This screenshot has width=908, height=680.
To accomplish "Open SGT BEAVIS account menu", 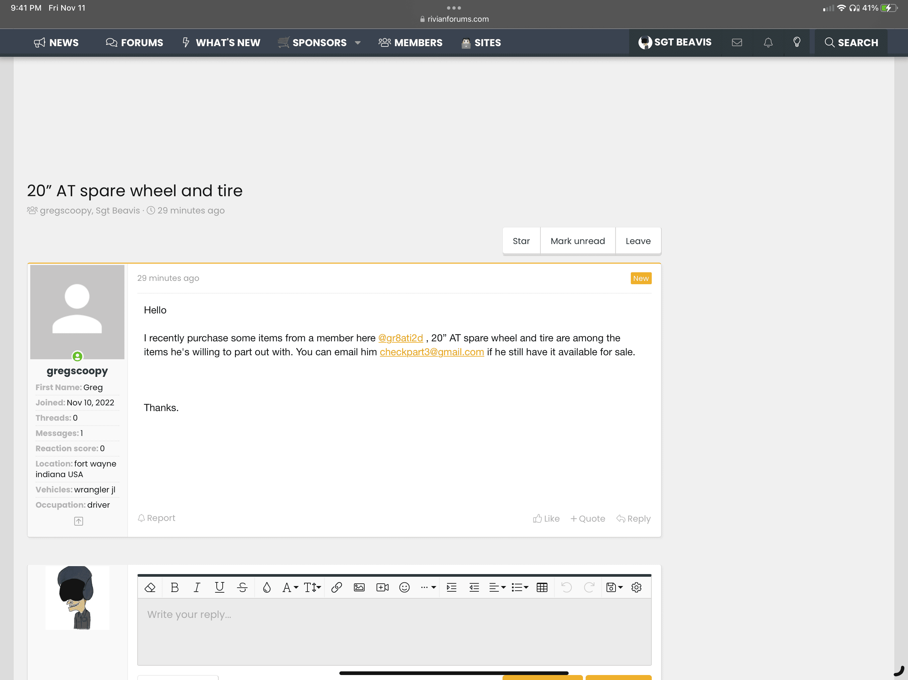I will [x=675, y=42].
